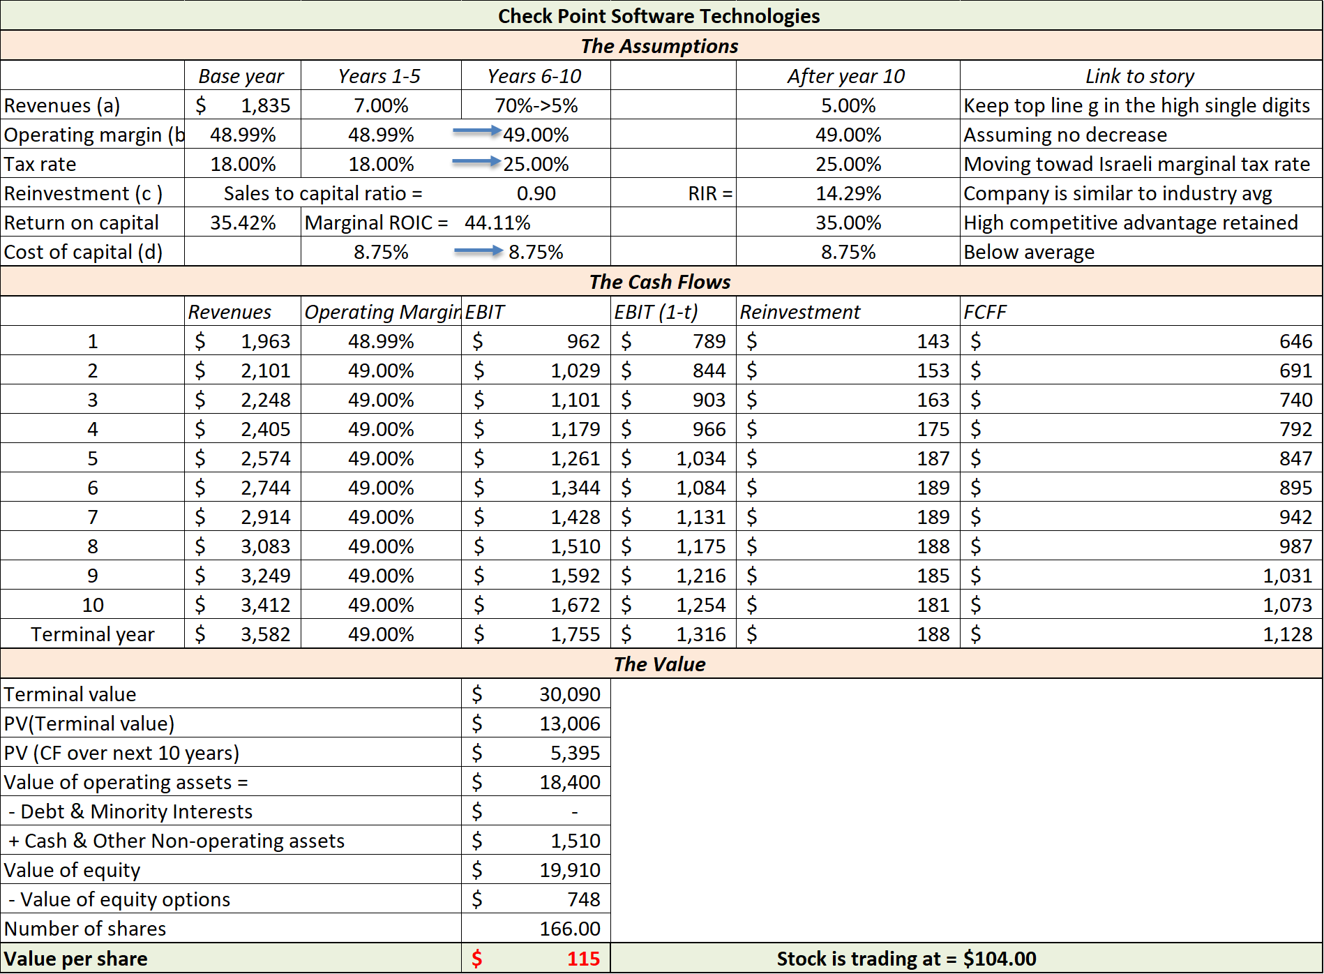Click year 10 FCFF value 1,073
Viewport: 1324px width, 974px height.
[x=1288, y=605]
